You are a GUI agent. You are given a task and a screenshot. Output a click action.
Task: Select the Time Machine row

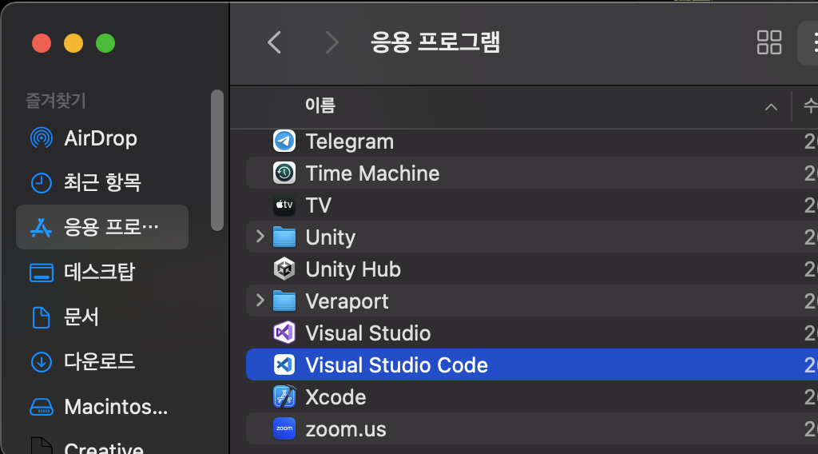pyautogui.click(x=531, y=173)
